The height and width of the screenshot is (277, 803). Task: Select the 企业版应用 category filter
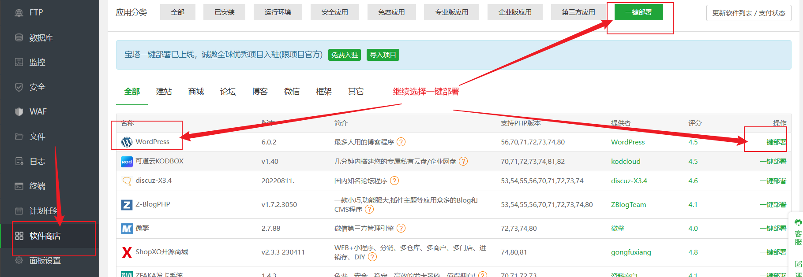click(x=515, y=12)
